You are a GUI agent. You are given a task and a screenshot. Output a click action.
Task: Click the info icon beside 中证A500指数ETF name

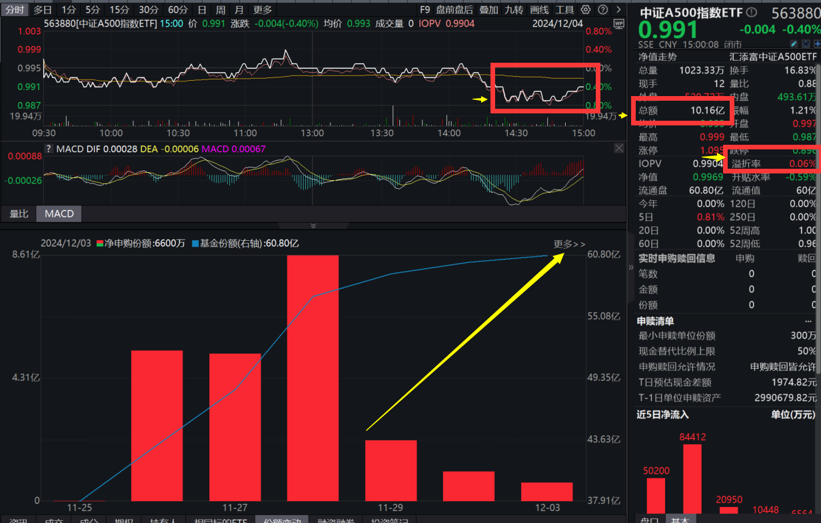point(752,11)
